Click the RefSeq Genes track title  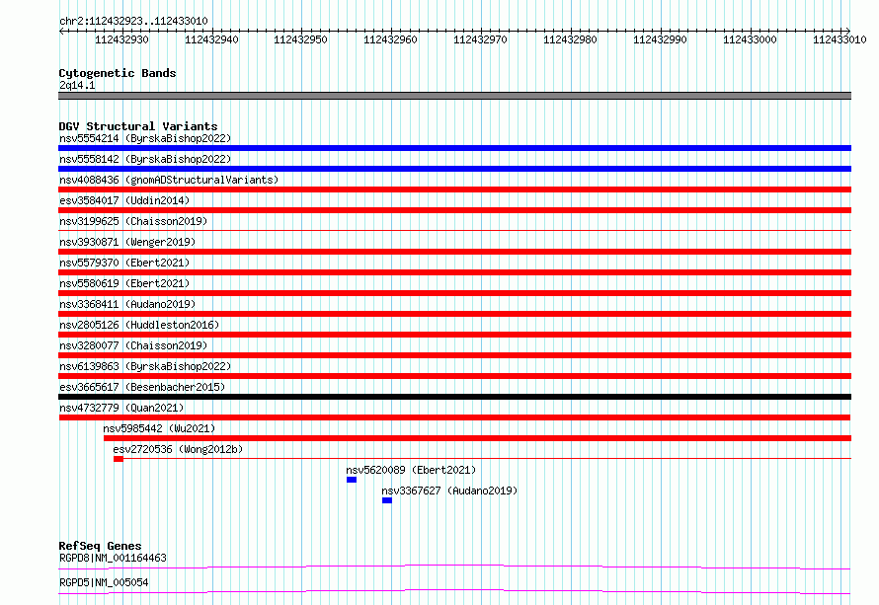pos(100,546)
